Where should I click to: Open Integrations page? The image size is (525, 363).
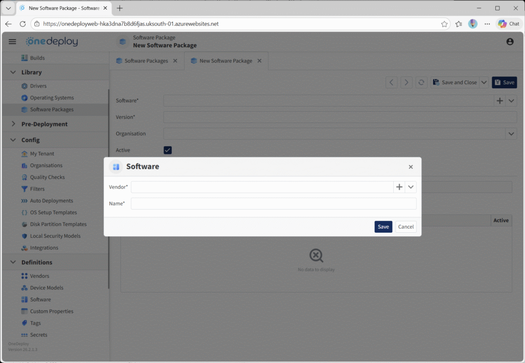44,248
